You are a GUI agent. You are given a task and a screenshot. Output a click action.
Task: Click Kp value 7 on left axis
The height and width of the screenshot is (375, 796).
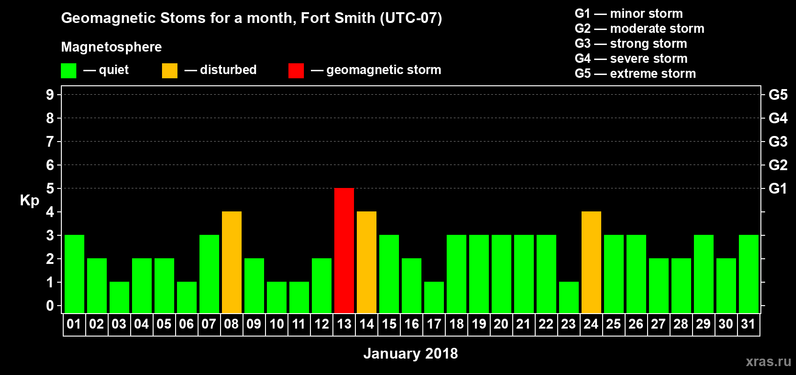pyautogui.click(x=50, y=142)
